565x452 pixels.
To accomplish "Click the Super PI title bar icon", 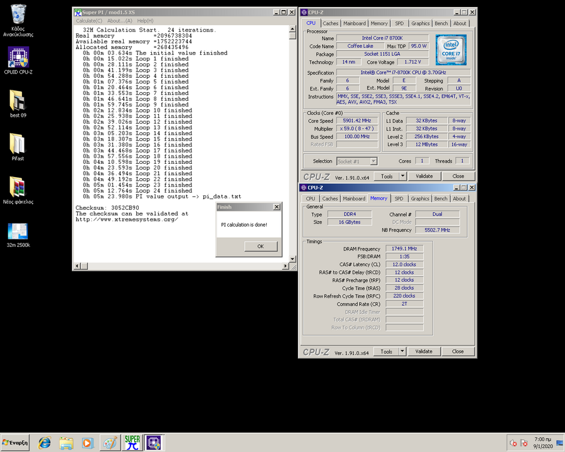I will point(78,13).
